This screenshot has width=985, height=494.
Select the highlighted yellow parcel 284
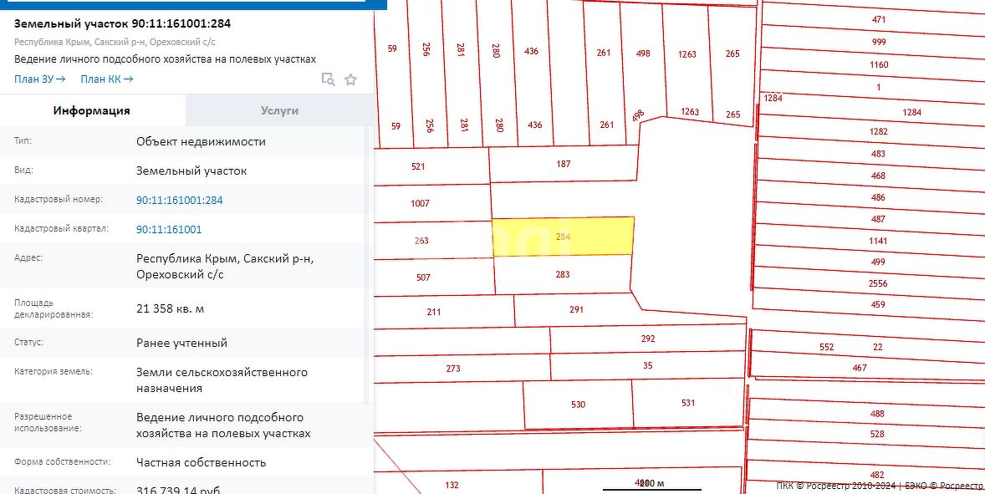[x=563, y=237]
